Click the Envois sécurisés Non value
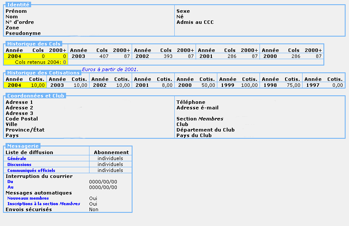 (x=94, y=209)
